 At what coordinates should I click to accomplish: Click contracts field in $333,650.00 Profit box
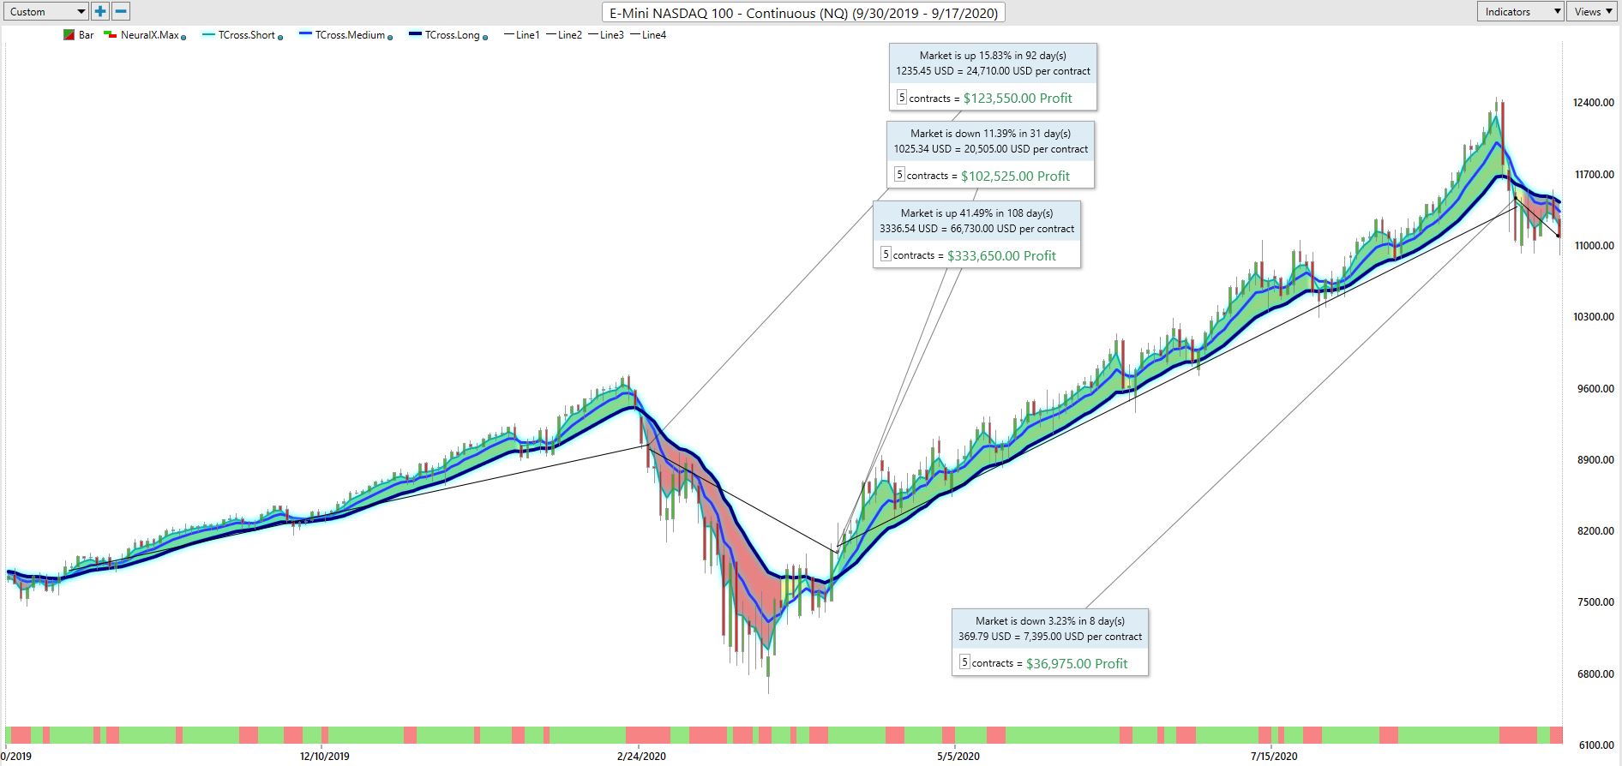coord(886,254)
